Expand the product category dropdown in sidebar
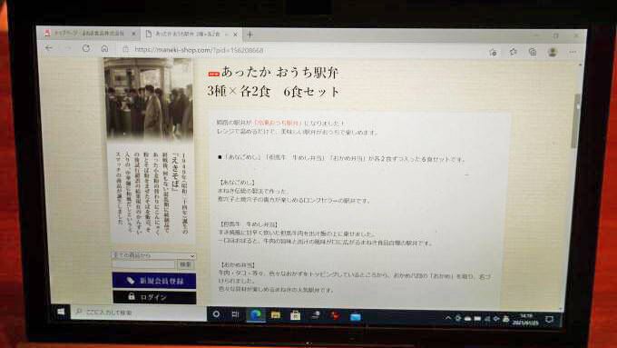This screenshot has width=617, height=348. tap(154, 255)
